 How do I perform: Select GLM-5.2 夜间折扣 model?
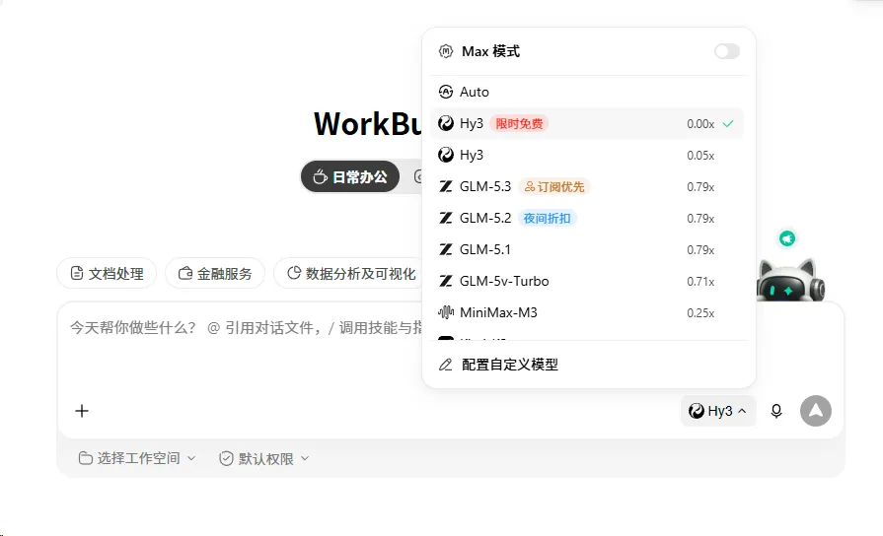[587, 218]
